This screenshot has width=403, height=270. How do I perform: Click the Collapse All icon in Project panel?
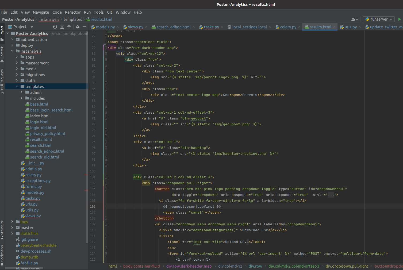coord(69,27)
